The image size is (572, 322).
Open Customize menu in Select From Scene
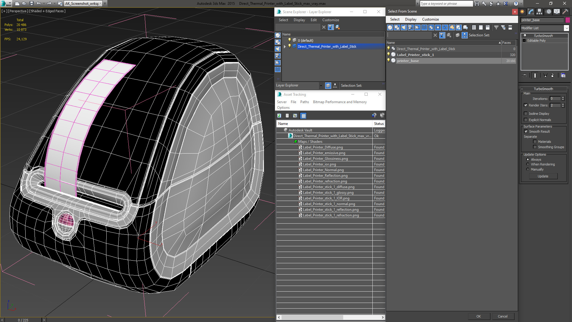pos(430,19)
